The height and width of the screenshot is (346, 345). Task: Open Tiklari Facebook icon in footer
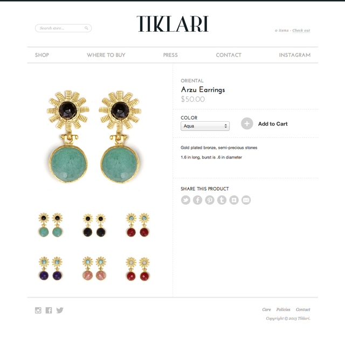[x=49, y=310]
